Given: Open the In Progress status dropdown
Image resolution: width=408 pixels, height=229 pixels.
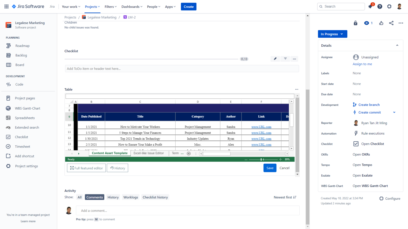Looking at the screenshot, I should click(332, 34).
